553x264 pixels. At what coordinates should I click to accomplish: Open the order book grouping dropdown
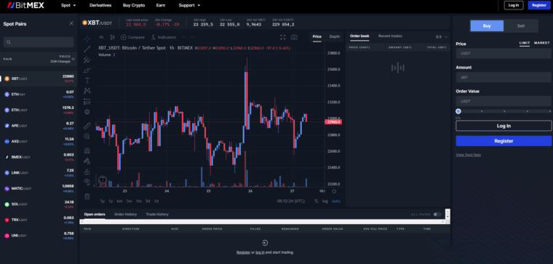[441, 36]
